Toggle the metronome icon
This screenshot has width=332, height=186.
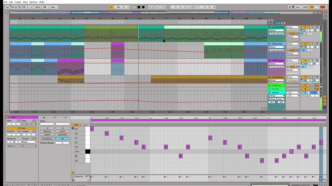[x=45, y=7]
